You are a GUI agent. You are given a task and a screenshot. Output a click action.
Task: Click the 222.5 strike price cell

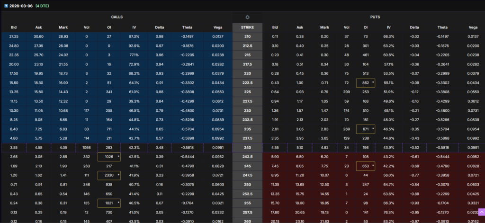pos(247,82)
